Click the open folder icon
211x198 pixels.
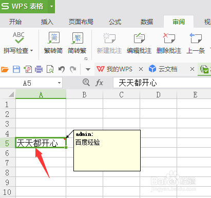point(5,69)
